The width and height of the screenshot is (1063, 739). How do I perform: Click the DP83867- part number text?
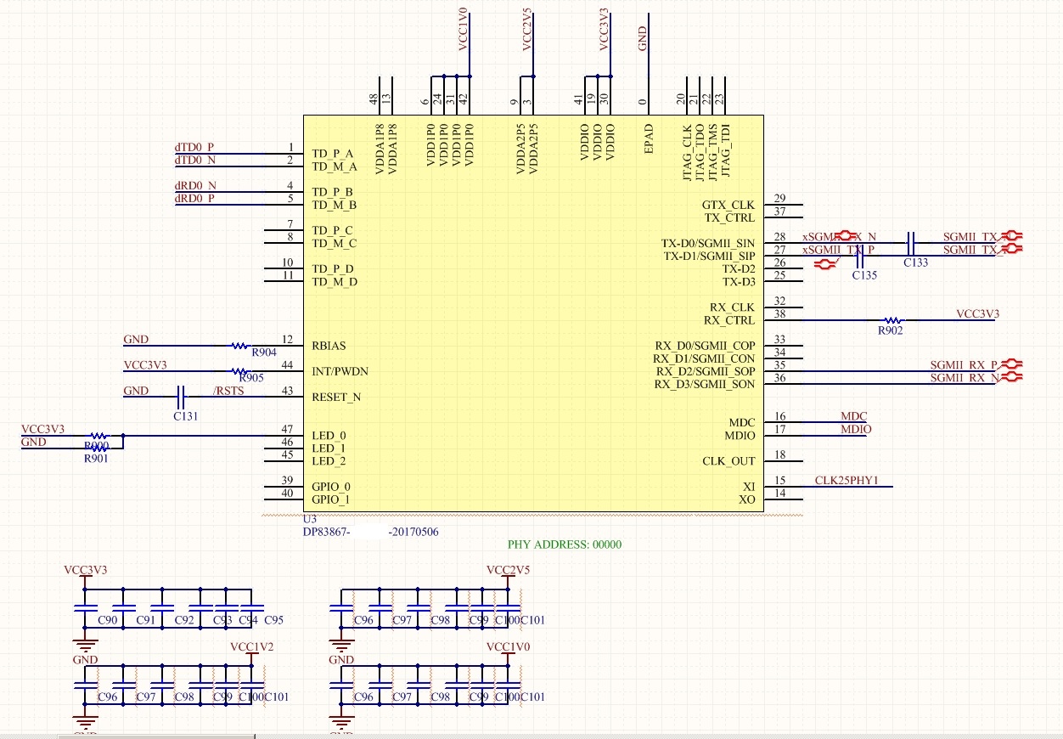click(x=327, y=532)
